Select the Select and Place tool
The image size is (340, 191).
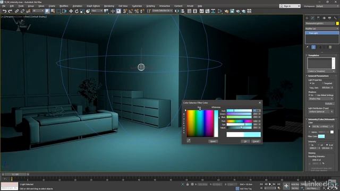(x=88, y=11)
